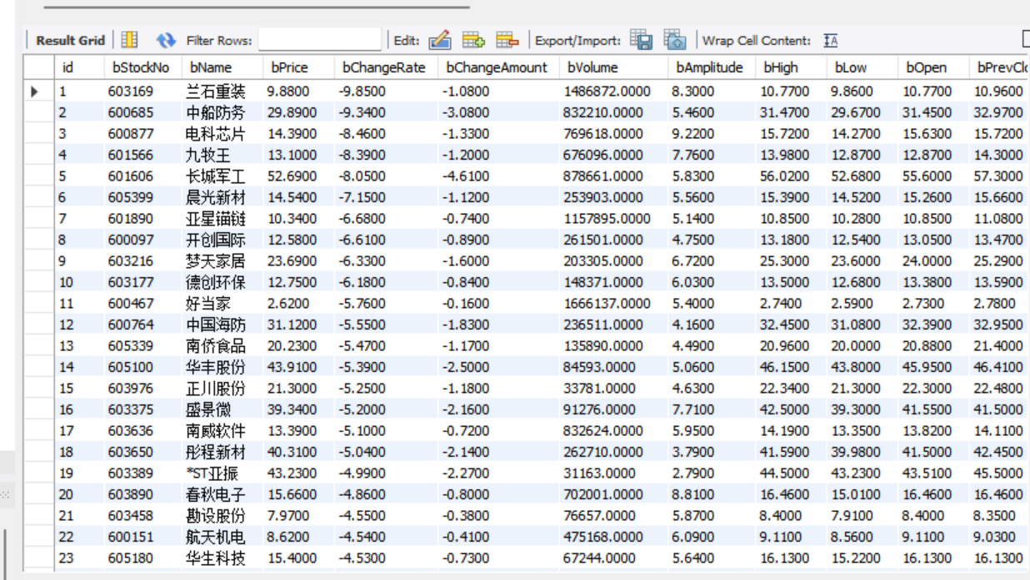This screenshot has width=1030, height=580.
Task: Click stock number cell 600877
Action: pyautogui.click(x=131, y=134)
